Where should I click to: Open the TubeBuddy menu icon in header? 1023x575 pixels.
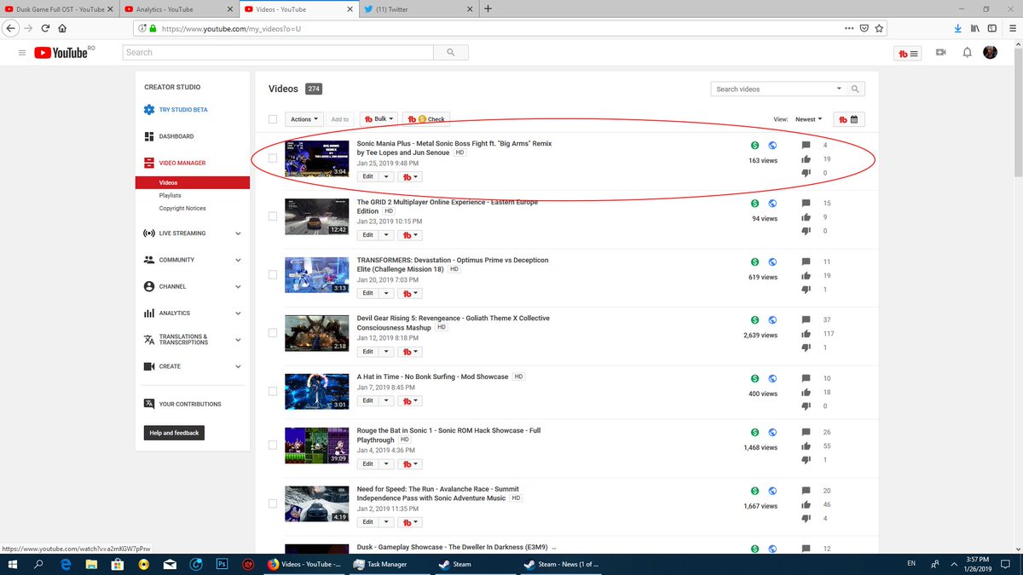coord(909,53)
